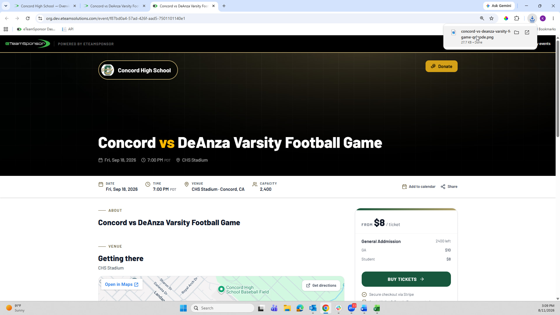Open the Chrome extensions puzzle icon
560x315 pixels.
pyautogui.click(x=517, y=18)
